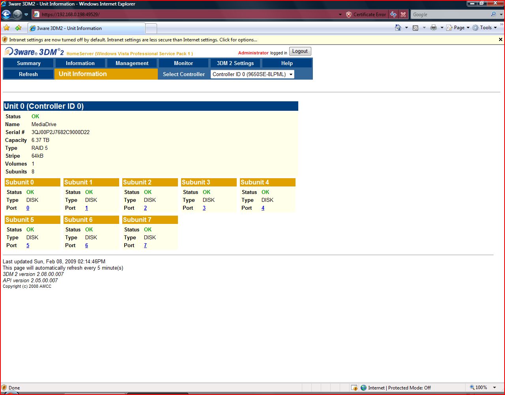Click the 100% zoom level button

(478, 388)
